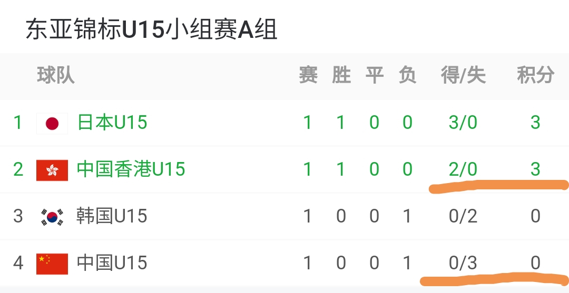This screenshot has height=293, width=569.
Task: Click the South Korea flag icon
Action: pos(52,216)
